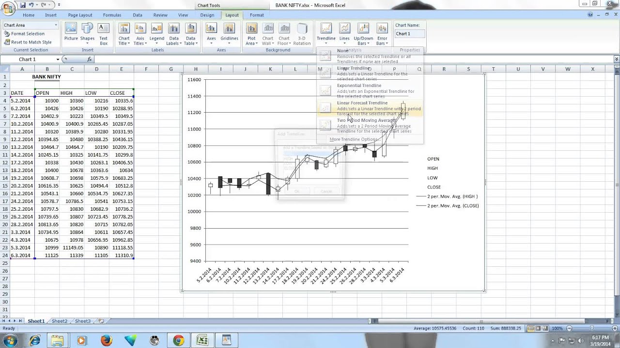Select Page Break Preview in status bar
Viewport: 620px width, 348px height.
tap(546, 329)
